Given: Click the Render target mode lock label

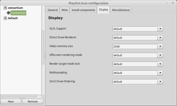Looking at the screenshot, I should coord(64,64).
